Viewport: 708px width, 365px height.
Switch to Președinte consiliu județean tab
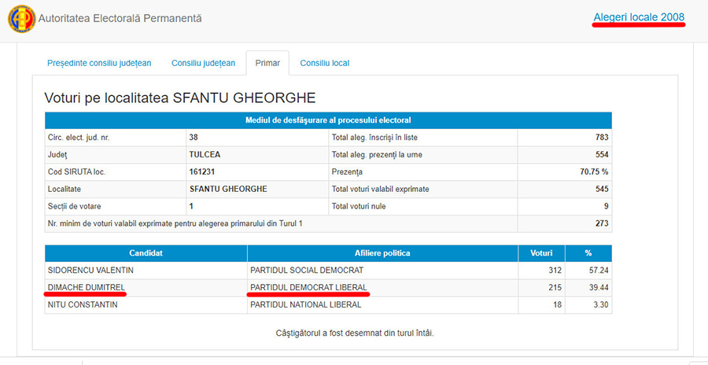pyautogui.click(x=99, y=63)
